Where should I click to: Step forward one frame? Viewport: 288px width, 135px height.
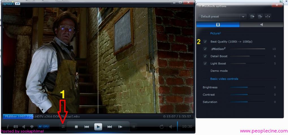coord(120,127)
